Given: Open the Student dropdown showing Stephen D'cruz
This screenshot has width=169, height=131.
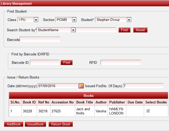Looking at the screenshot, I should pyautogui.click(x=113, y=20).
